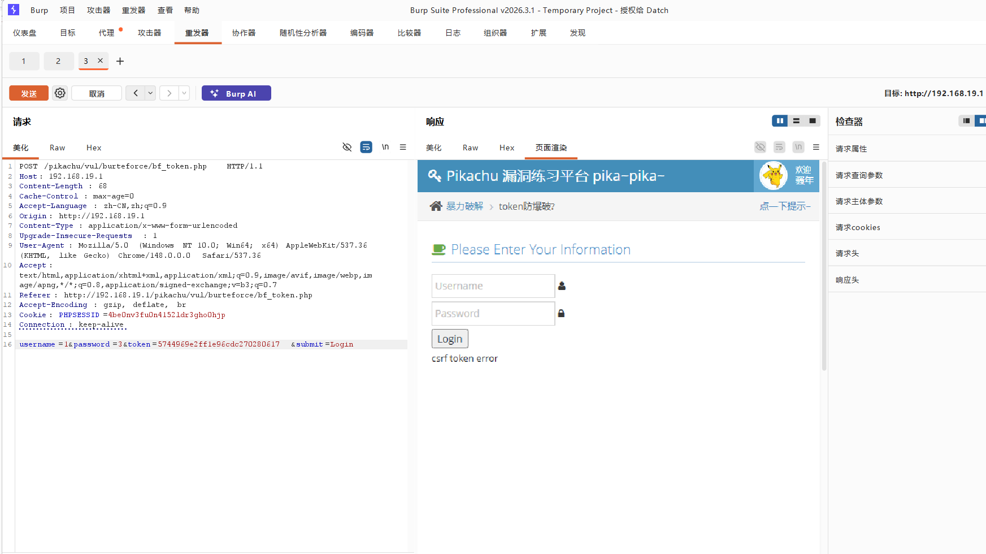Switch to side-by-side request/response layout
Viewport: 986px width, 554px height.
pyautogui.click(x=780, y=121)
